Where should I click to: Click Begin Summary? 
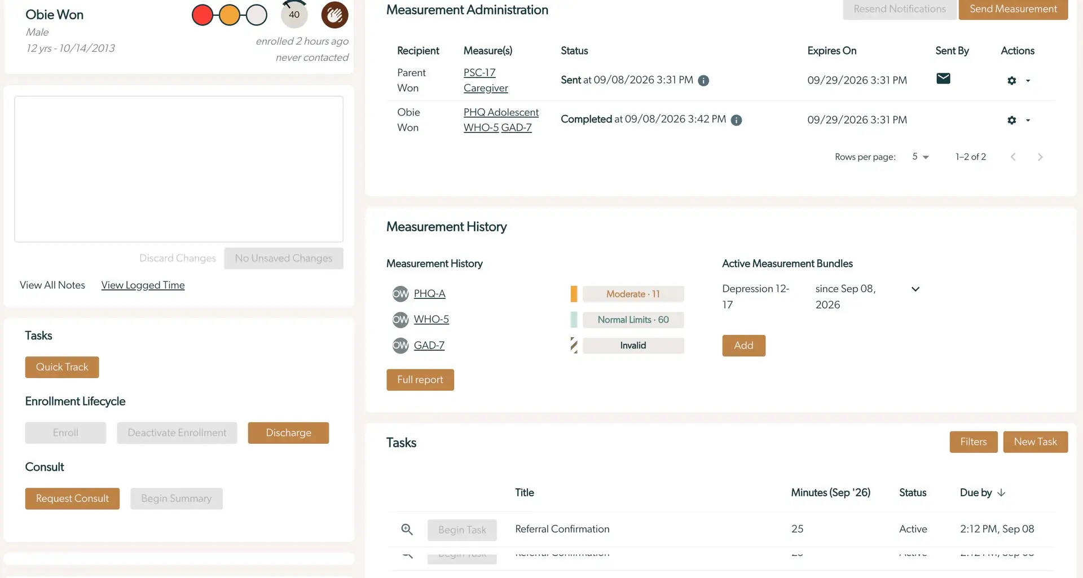(177, 498)
